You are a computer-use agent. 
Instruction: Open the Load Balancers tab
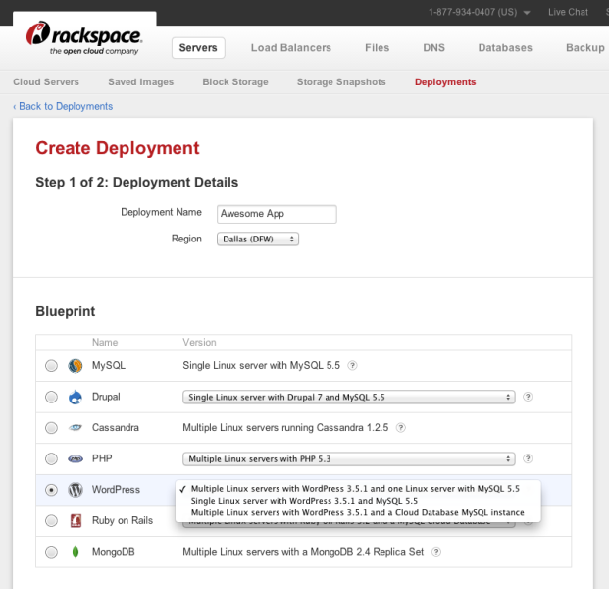291,48
